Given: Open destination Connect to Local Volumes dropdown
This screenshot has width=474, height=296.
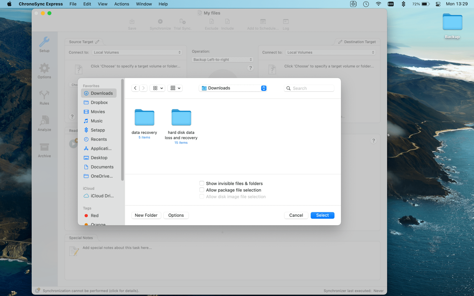Looking at the screenshot, I should 331,52.
